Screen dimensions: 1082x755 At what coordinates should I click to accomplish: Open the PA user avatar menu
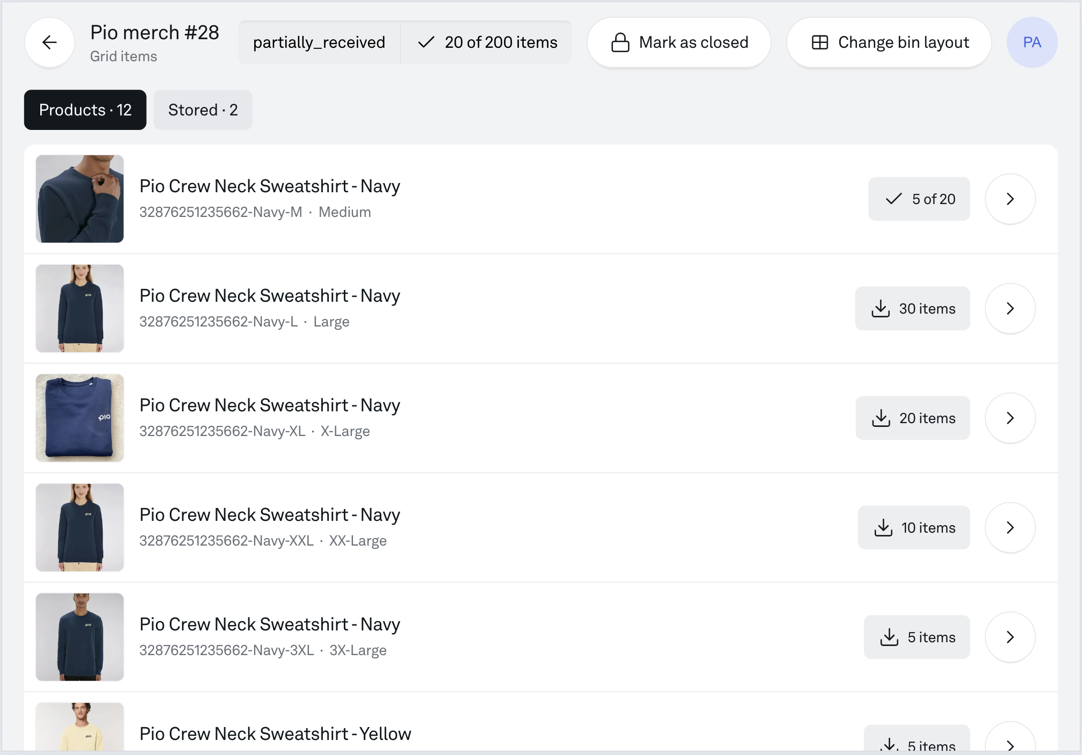(1031, 42)
